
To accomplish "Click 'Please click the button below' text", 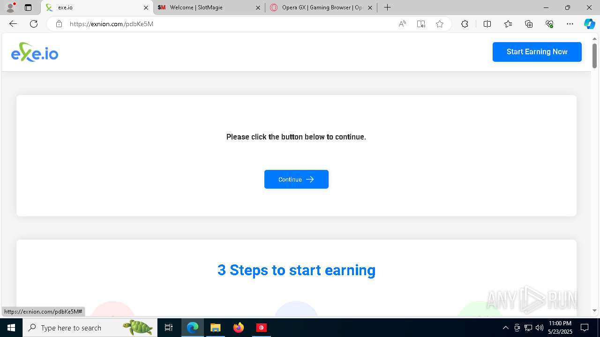I will [x=296, y=137].
